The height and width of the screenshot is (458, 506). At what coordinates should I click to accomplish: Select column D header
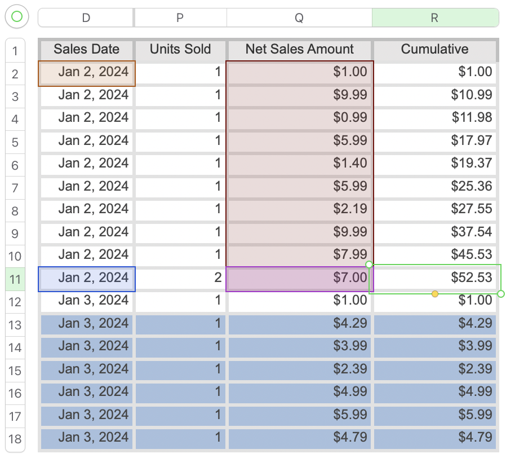point(86,17)
